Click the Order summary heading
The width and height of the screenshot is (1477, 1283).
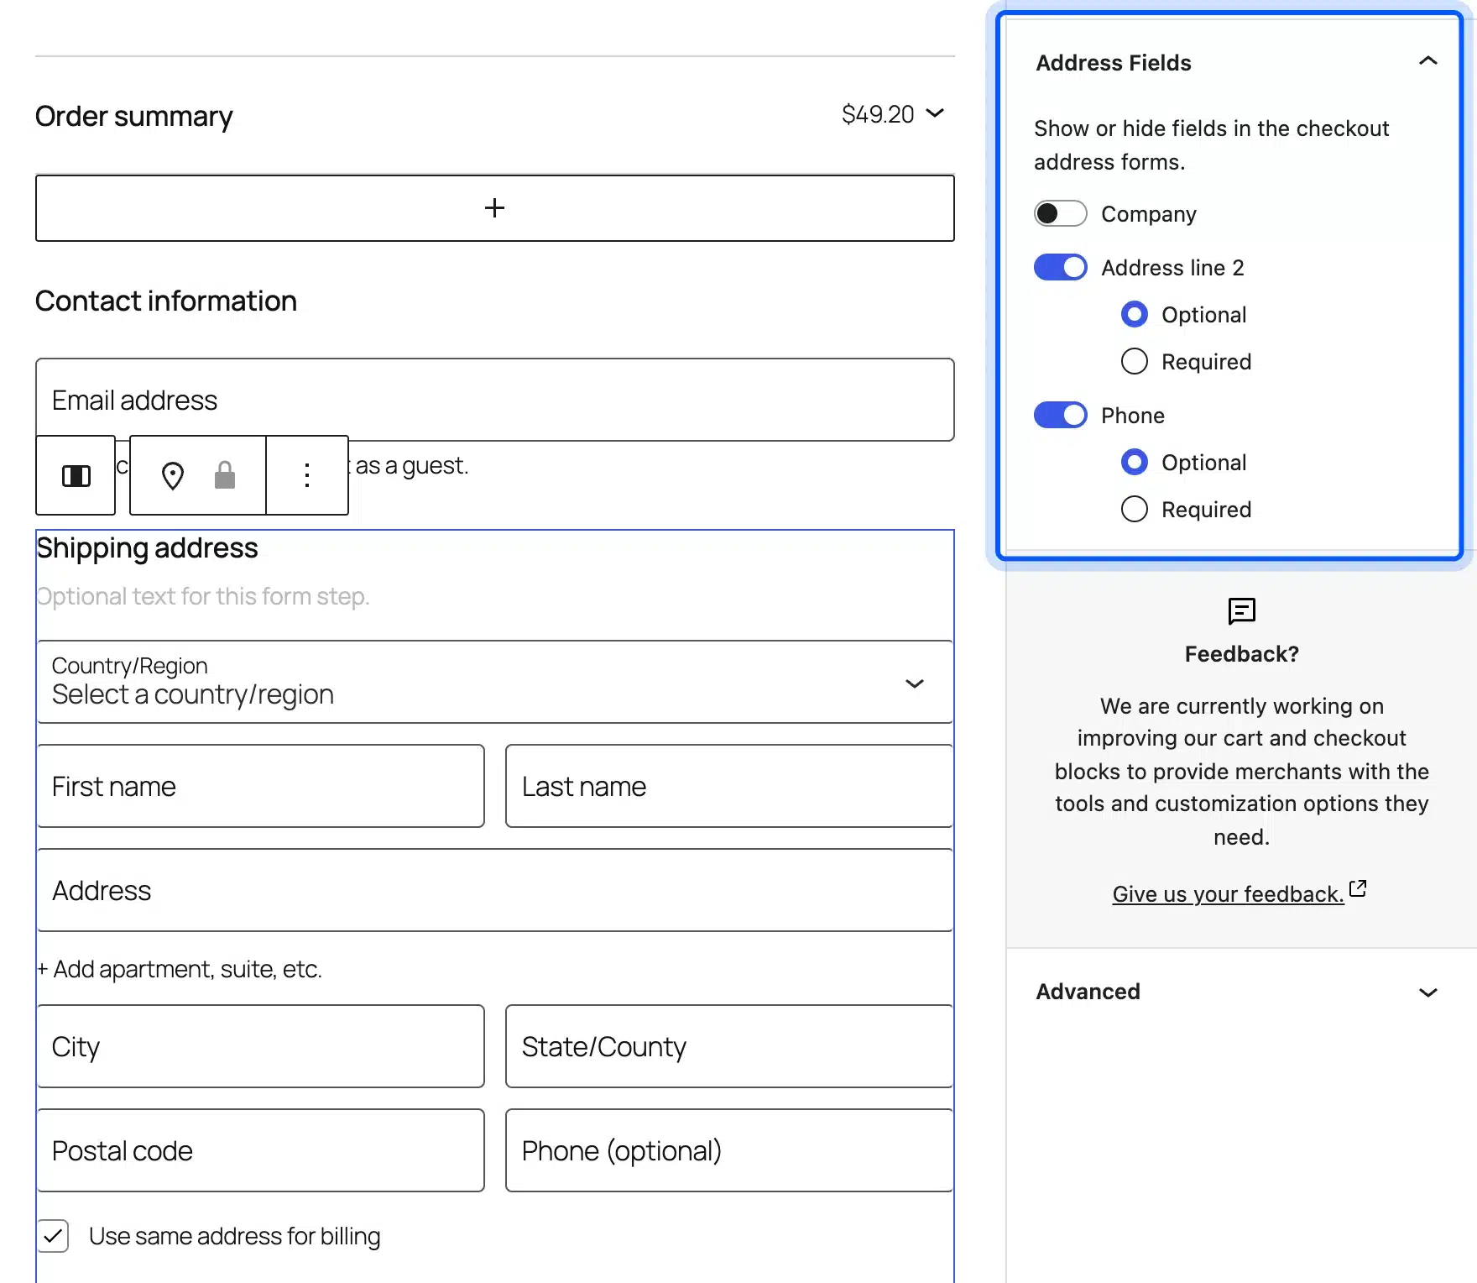134,116
